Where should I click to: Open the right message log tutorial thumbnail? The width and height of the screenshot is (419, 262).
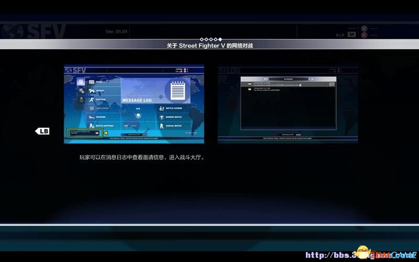[288, 104]
